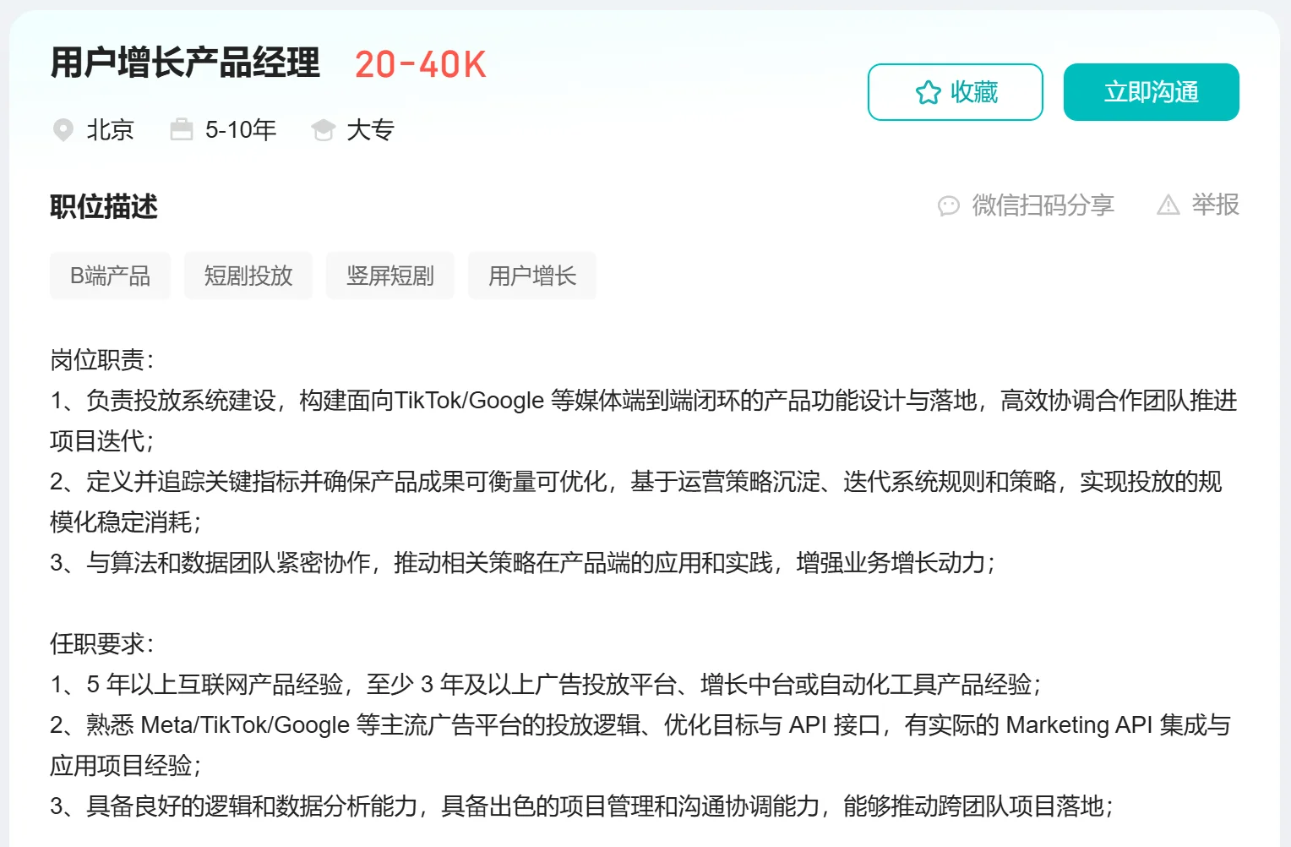This screenshot has height=847, width=1291.
Task: Select the 用户增长 tag
Action: [532, 276]
